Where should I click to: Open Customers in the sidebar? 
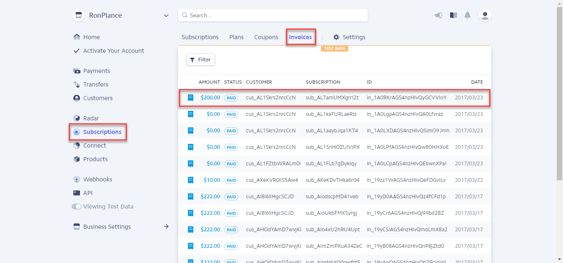(98, 98)
